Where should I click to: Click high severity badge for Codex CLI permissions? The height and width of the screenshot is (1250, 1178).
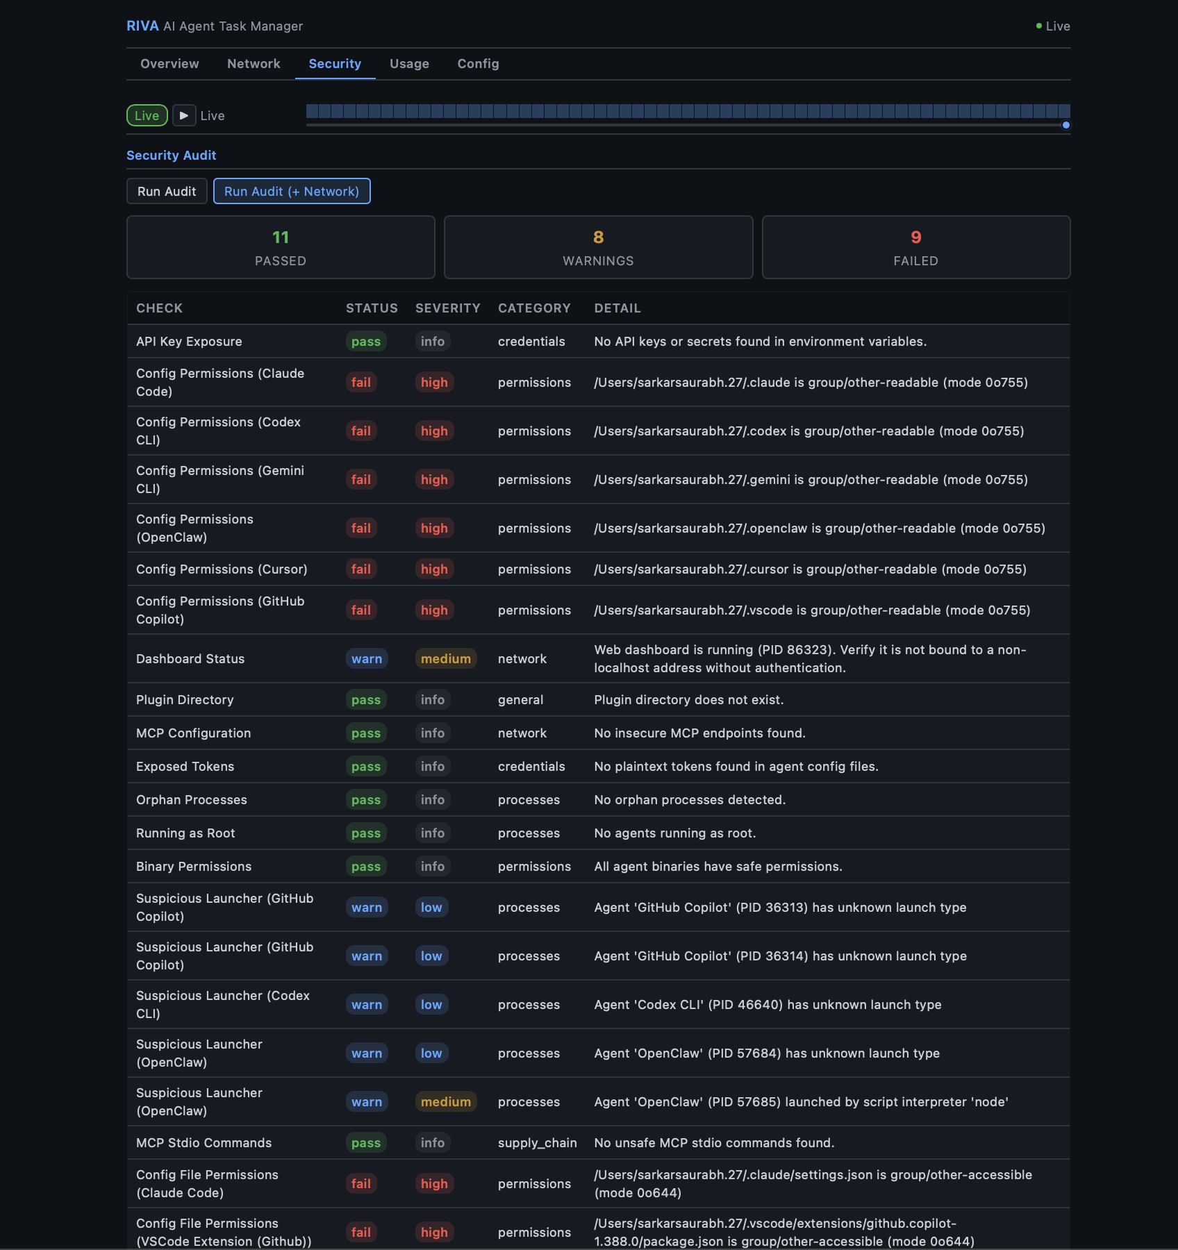(434, 431)
